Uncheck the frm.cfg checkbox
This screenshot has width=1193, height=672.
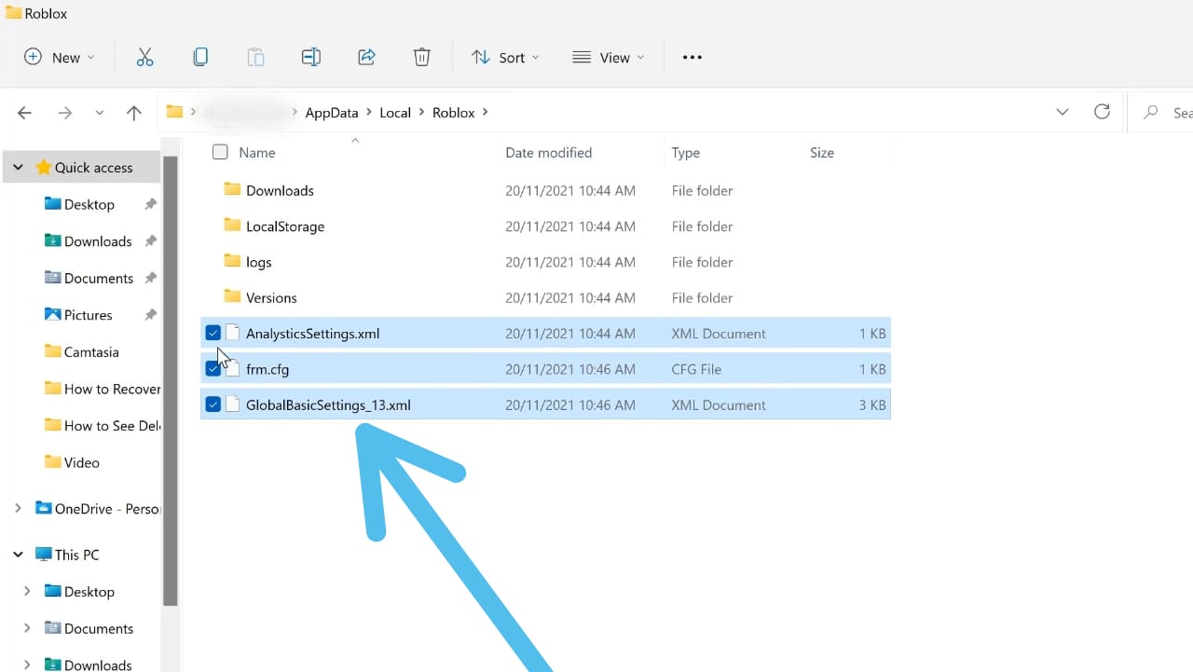pos(213,369)
